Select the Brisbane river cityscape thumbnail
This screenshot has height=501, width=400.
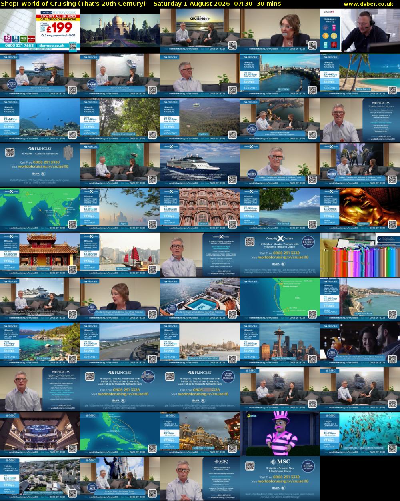(x=280, y=75)
